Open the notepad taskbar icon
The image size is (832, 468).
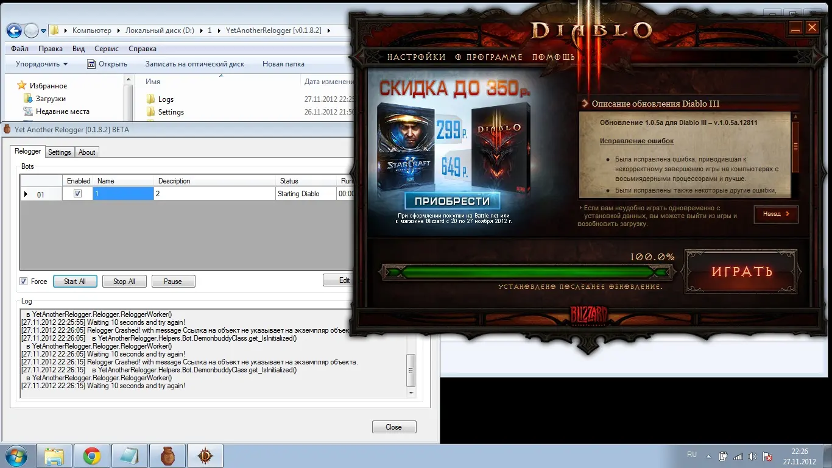tap(129, 456)
